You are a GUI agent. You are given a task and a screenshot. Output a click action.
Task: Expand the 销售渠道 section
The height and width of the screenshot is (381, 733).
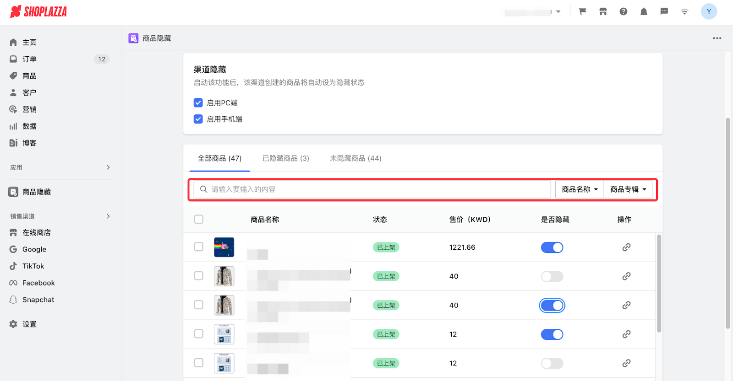coord(108,216)
